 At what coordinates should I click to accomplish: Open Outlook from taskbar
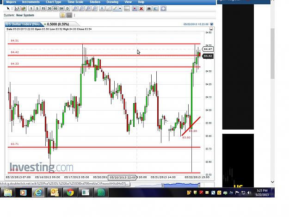[55, 192]
